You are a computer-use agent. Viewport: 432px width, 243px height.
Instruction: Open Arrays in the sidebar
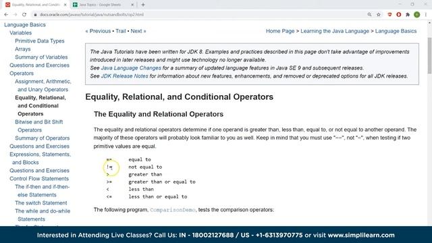23,49
